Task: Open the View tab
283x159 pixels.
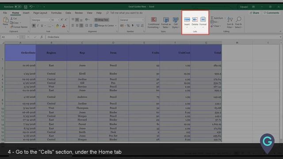Action: pyautogui.click(x=89, y=13)
